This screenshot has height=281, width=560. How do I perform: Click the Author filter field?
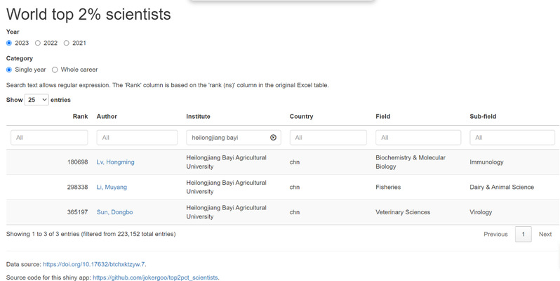coord(137,138)
